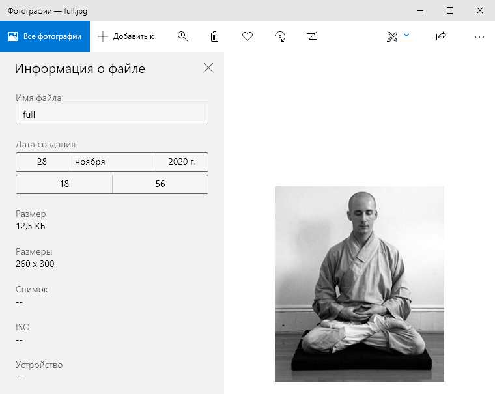Rotate the image using rotate icon
Viewport: 495px width, 394px height.
pos(280,36)
